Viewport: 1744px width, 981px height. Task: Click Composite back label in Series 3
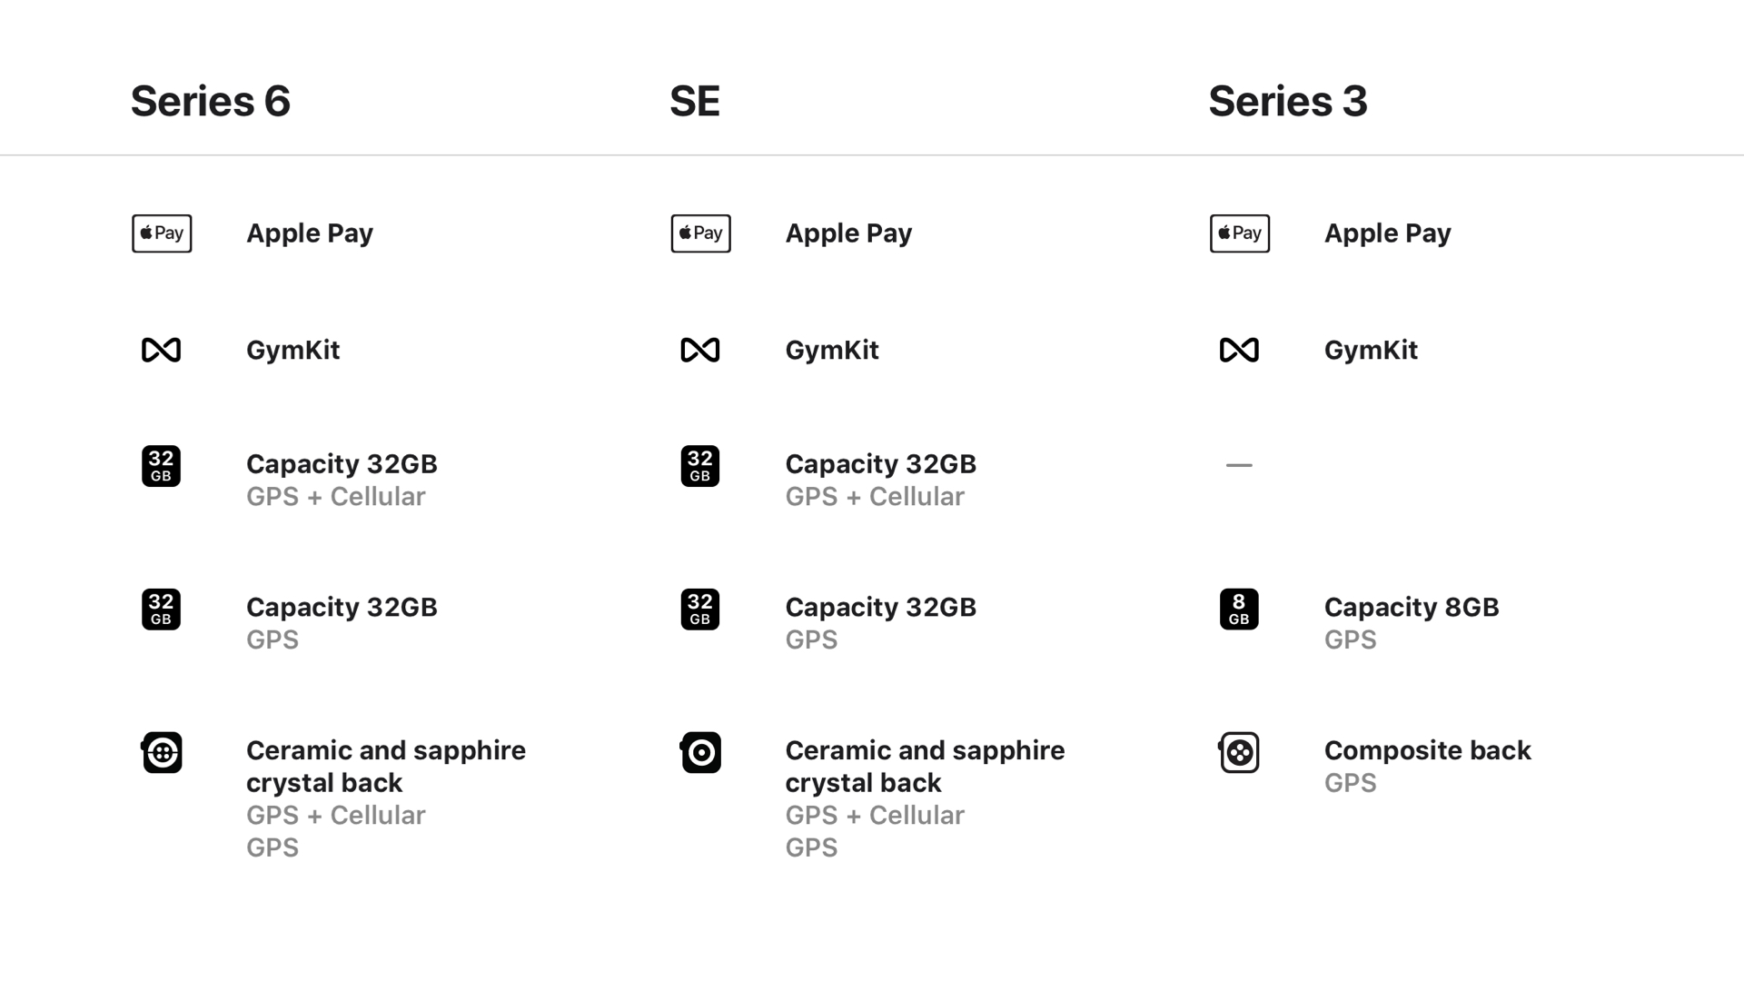[1427, 750]
